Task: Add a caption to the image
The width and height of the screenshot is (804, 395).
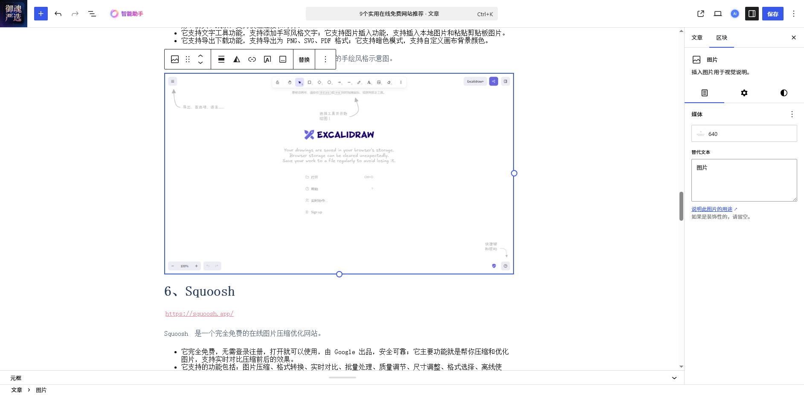Action: pos(283,59)
